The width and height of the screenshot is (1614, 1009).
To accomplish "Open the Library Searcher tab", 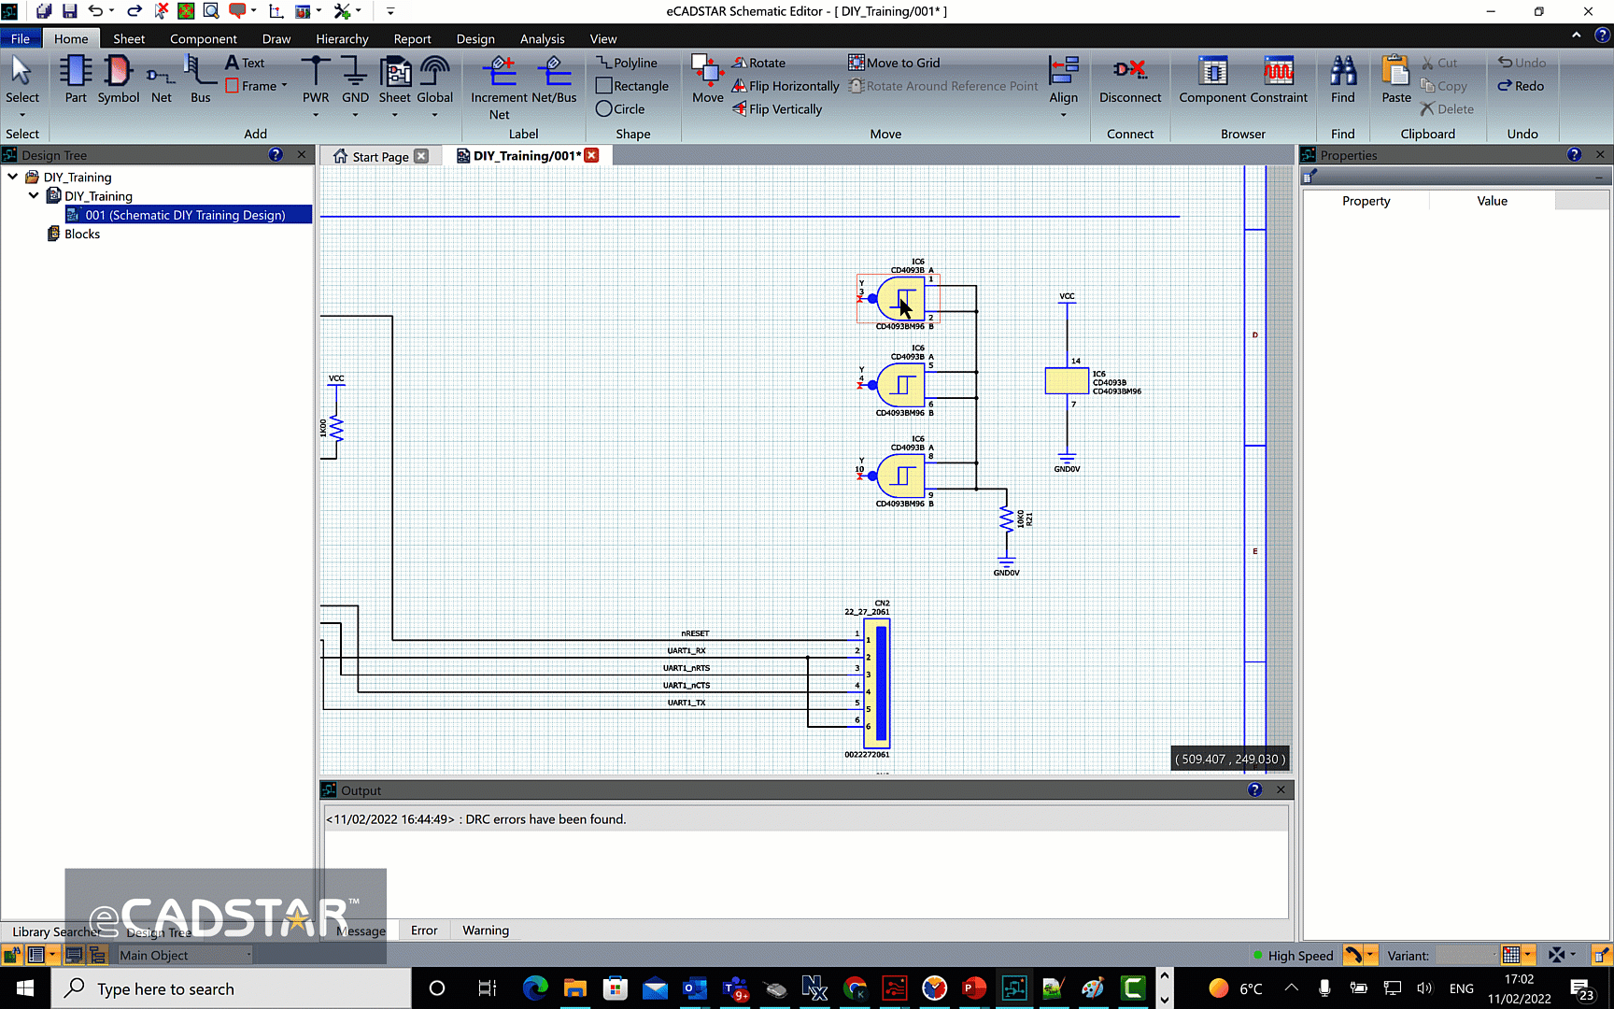I will (x=56, y=931).
